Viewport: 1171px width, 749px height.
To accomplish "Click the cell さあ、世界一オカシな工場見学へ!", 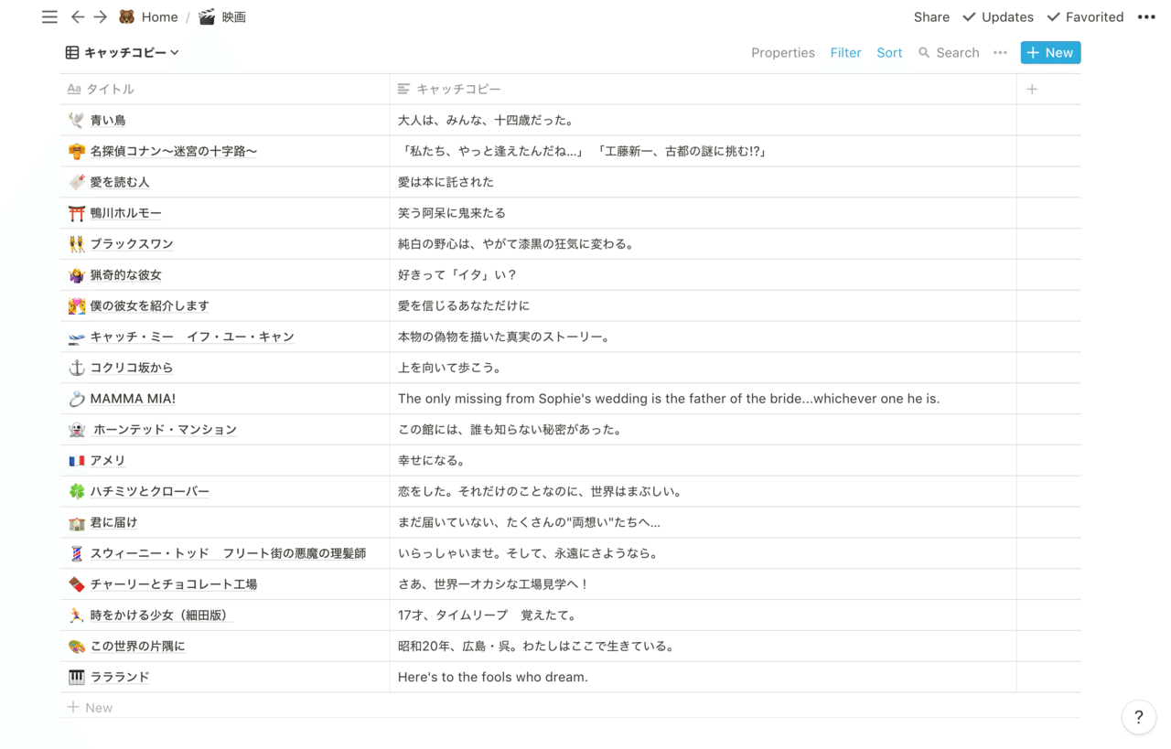I will [703, 584].
